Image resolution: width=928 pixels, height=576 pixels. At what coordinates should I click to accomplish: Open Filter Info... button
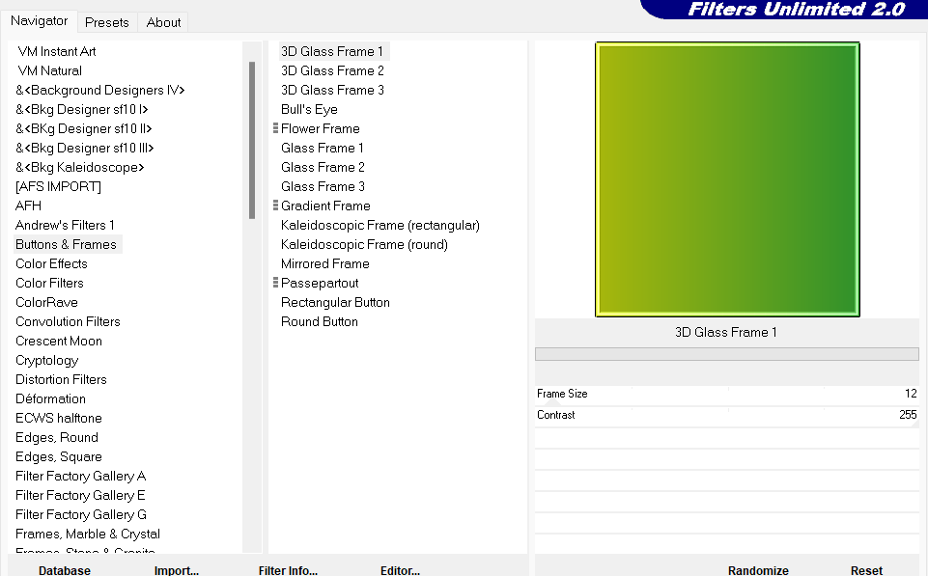[x=288, y=569]
